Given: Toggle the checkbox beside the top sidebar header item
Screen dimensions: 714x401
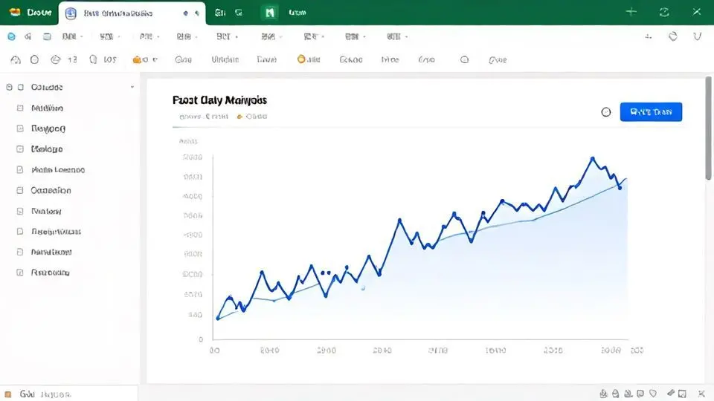Looking at the screenshot, I should [21, 87].
